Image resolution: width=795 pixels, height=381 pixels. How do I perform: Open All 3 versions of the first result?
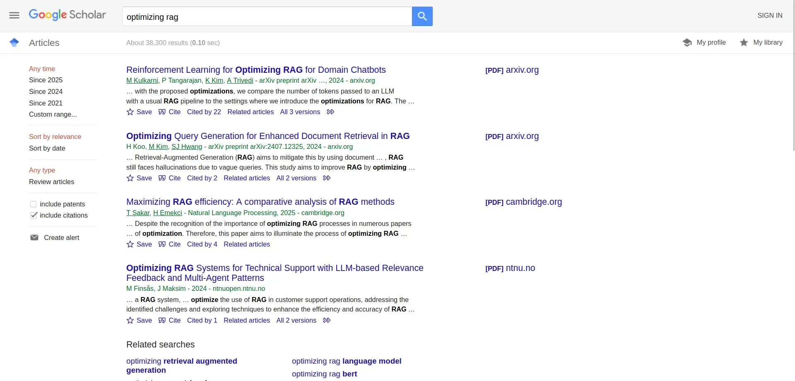point(300,112)
